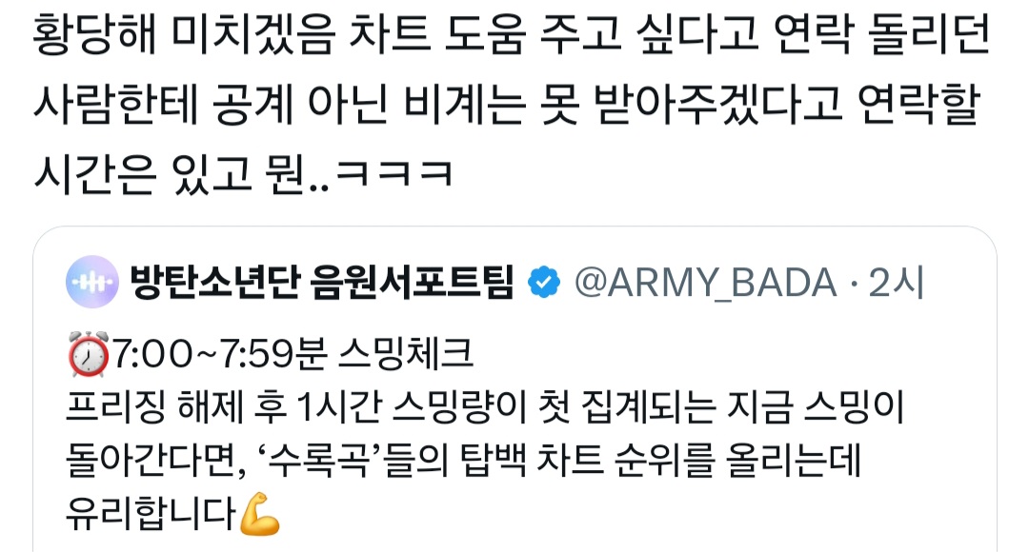This screenshot has height=552, width=1029.
Task: Open the quoted tweet card
Action: click(x=514, y=389)
